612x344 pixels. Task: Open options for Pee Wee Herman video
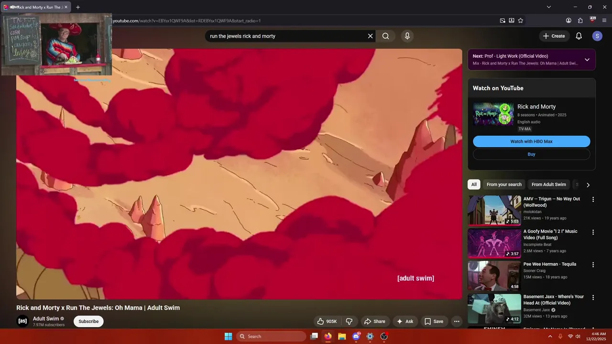click(x=593, y=265)
